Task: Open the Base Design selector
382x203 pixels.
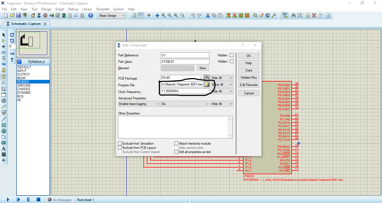Action: (x=112, y=15)
